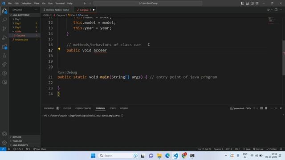Open the Help menu
Viewport: 285px width, 160px height.
point(70,3)
